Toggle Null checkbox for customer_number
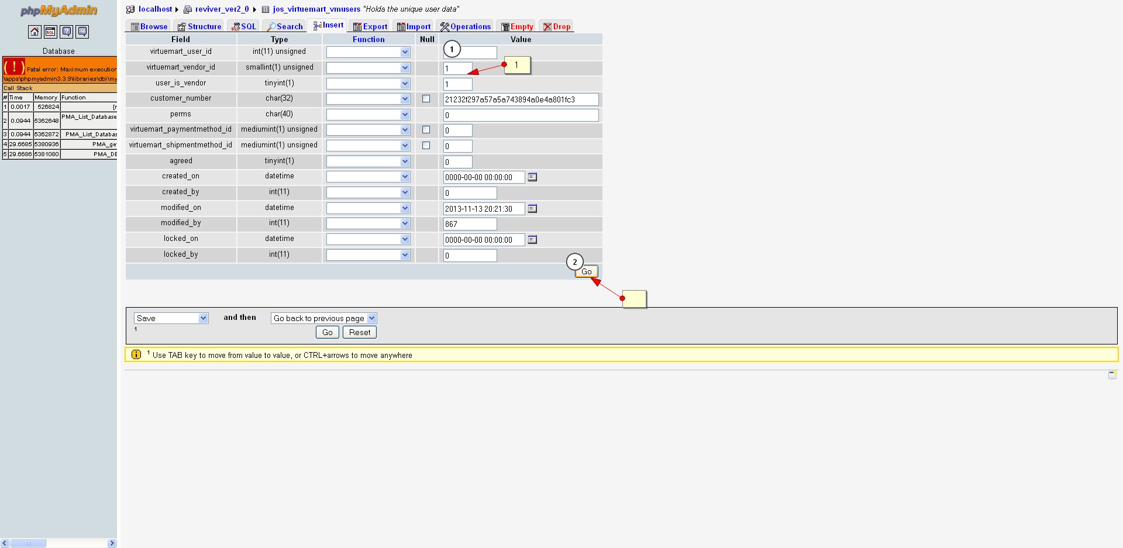Screen dimensions: 1123x548 click(426, 99)
